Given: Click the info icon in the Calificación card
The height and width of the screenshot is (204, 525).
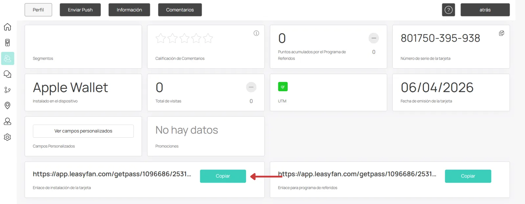Looking at the screenshot, I should click(256, 33).
